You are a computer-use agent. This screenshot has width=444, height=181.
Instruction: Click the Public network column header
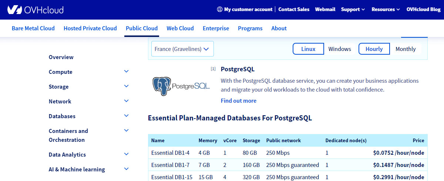(x=283, y=140)
